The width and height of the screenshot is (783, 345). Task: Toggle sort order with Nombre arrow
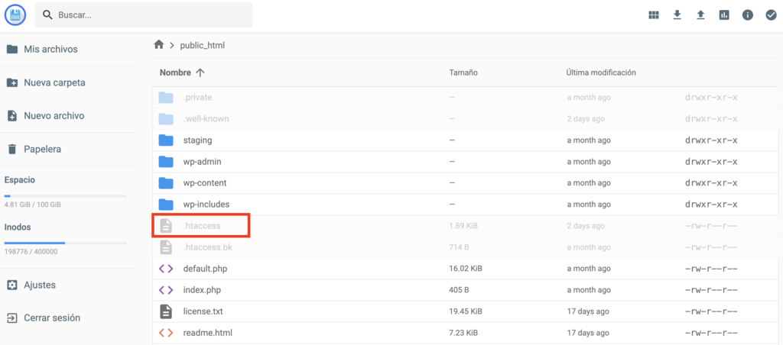pos(200,73)
